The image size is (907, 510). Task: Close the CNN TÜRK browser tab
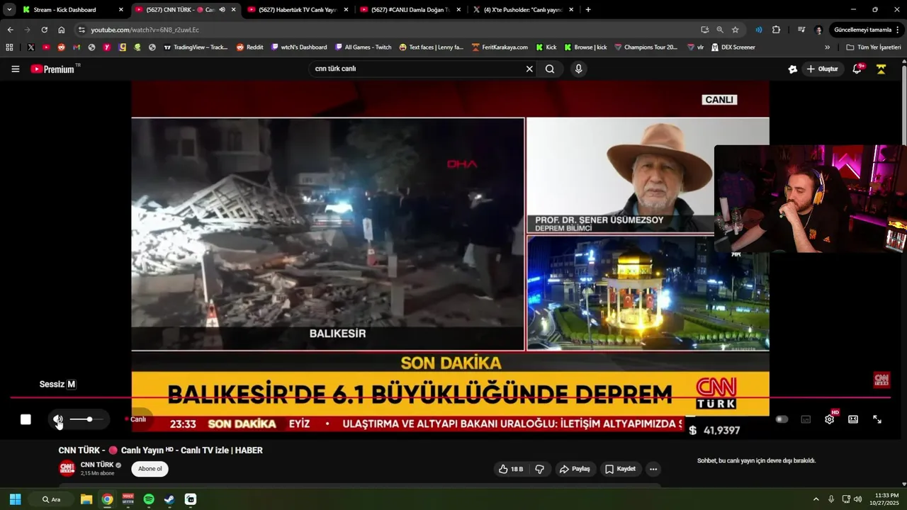pyautogui.click(x=233, y=10)
